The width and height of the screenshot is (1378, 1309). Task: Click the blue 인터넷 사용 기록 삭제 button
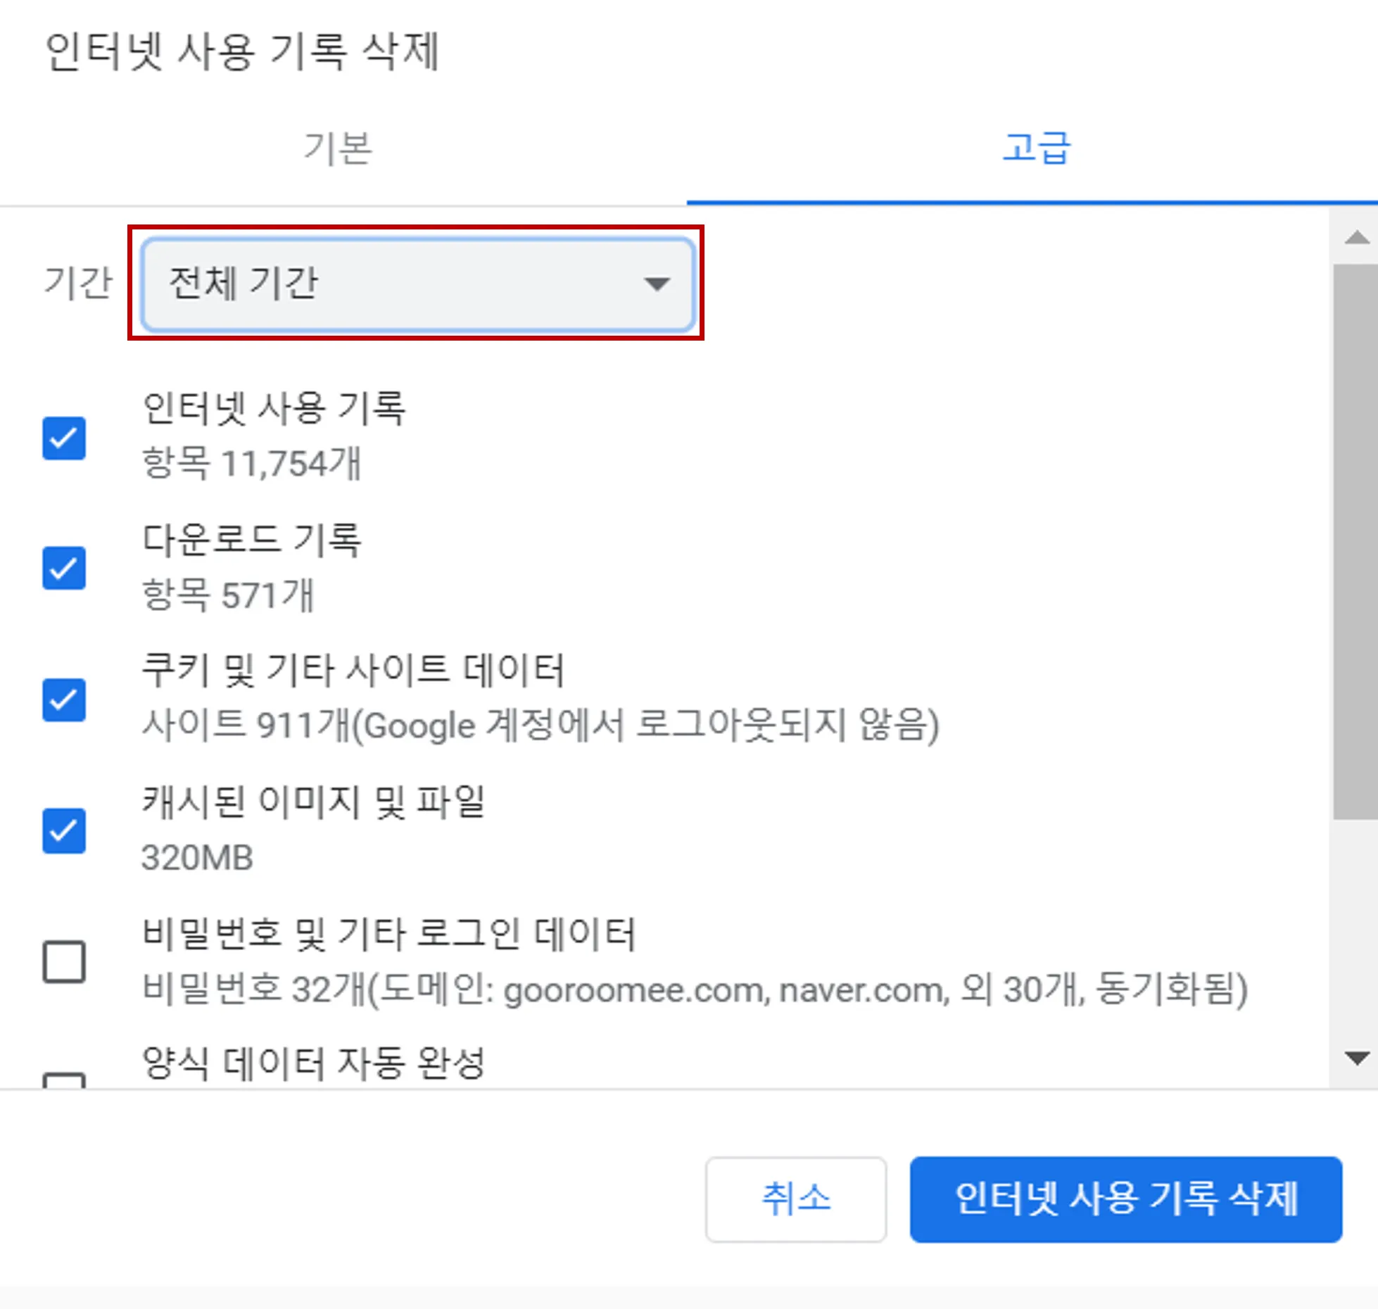coord(1125,1199)
